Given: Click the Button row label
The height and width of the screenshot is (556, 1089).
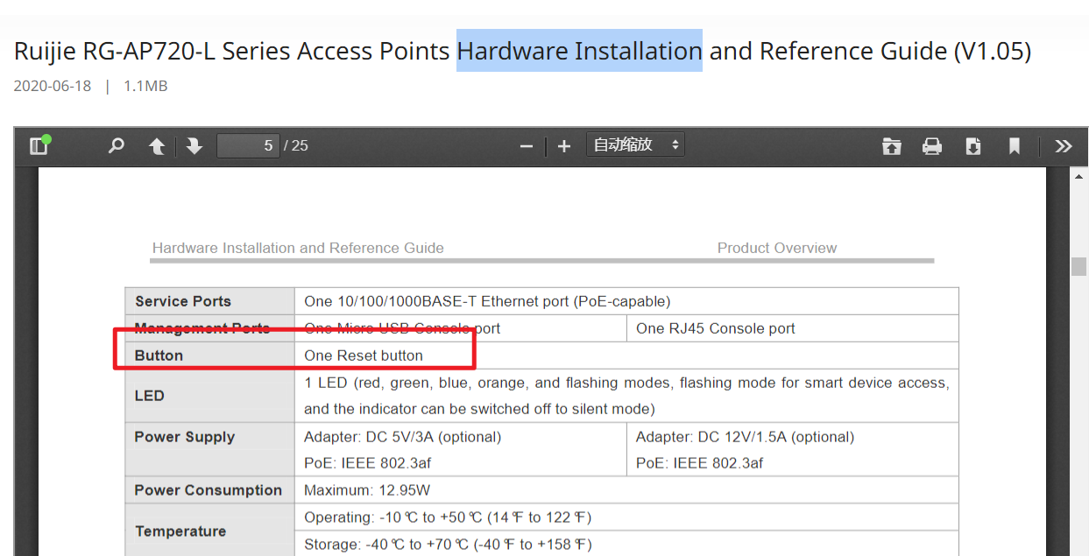Looking at the screenshot, I should click(159, 355).
